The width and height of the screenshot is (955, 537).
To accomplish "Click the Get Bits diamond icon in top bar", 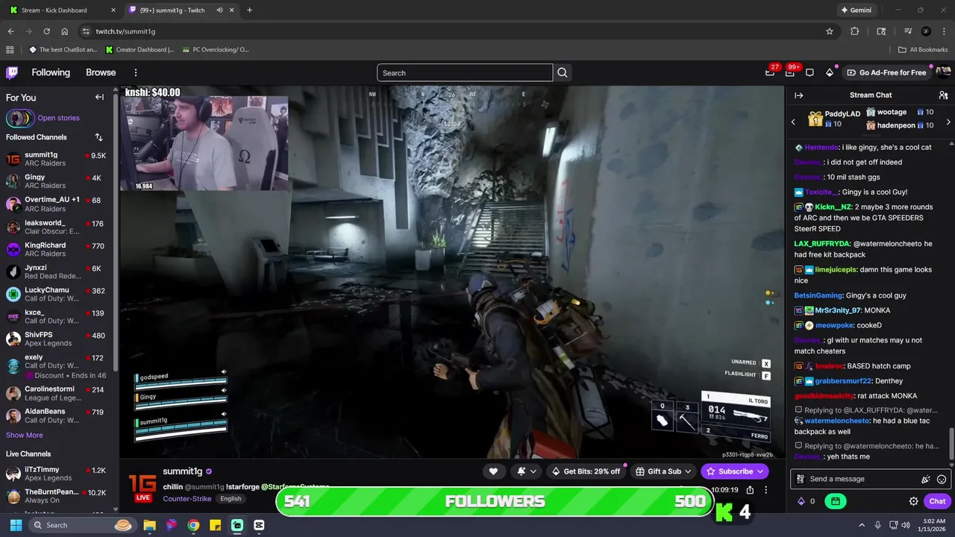I will [x=829, y=72].
